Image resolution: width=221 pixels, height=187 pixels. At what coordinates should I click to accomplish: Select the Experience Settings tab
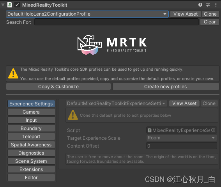coord(31,104)
